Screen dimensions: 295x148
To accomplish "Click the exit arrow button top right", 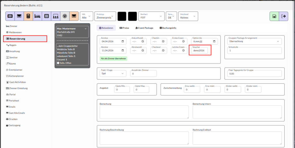I will (x=284, y=16).
